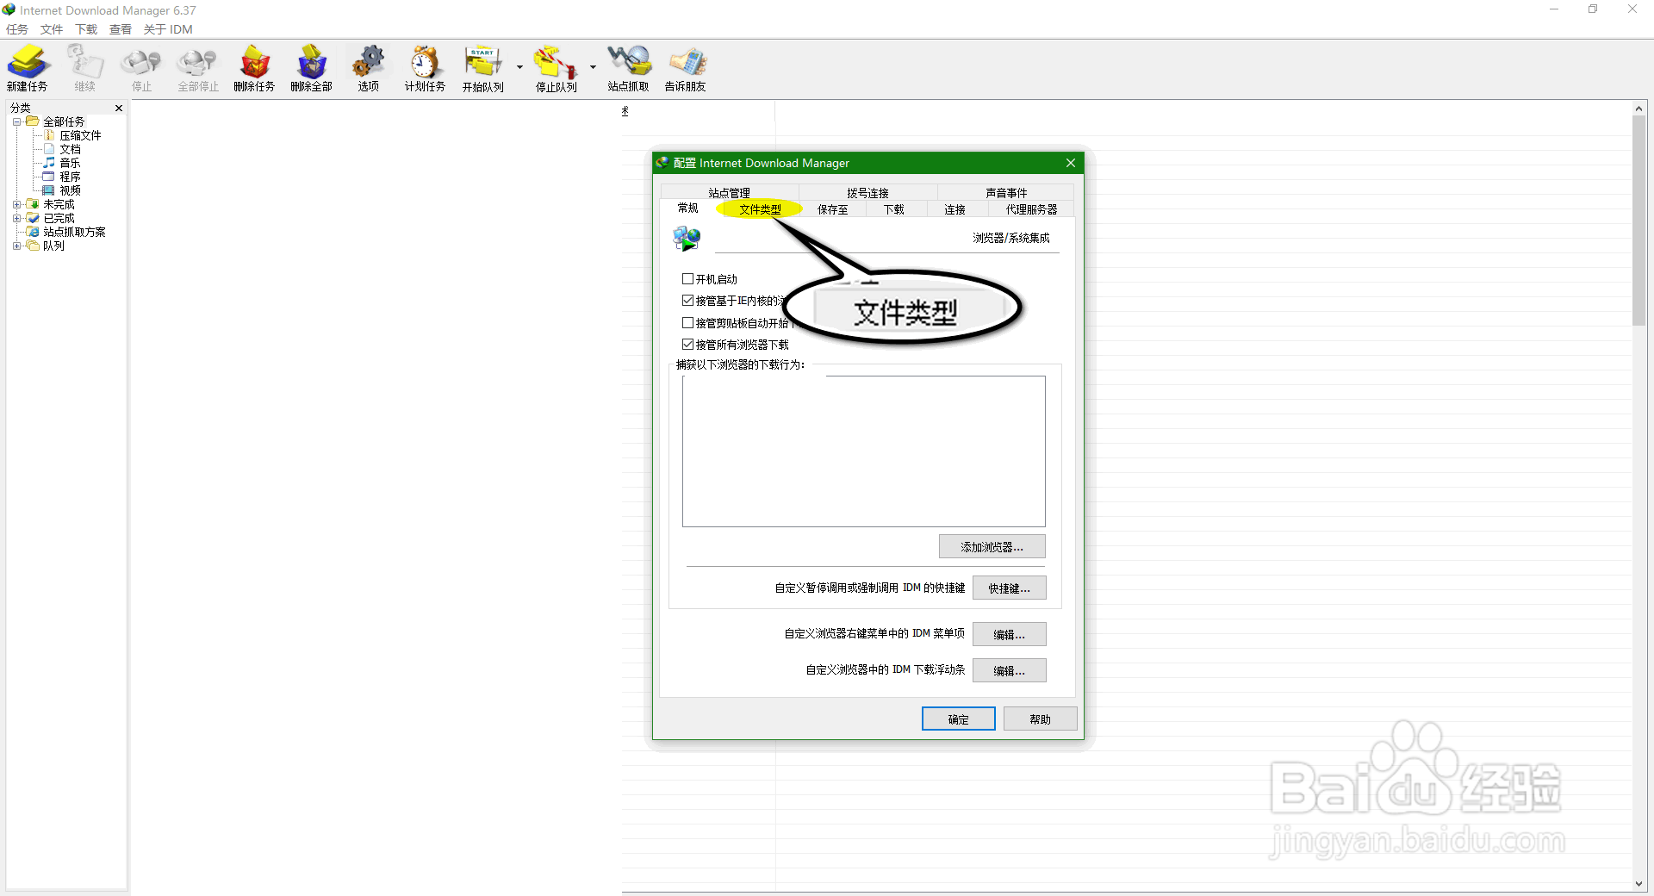
Task: Switch to the 代理服务器 tab
Action: [x=1031, y=209]
